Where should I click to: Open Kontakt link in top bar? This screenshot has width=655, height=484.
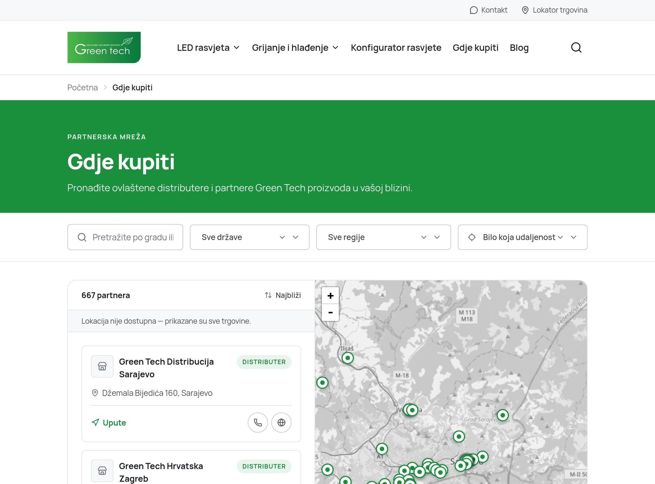point(489,10)
